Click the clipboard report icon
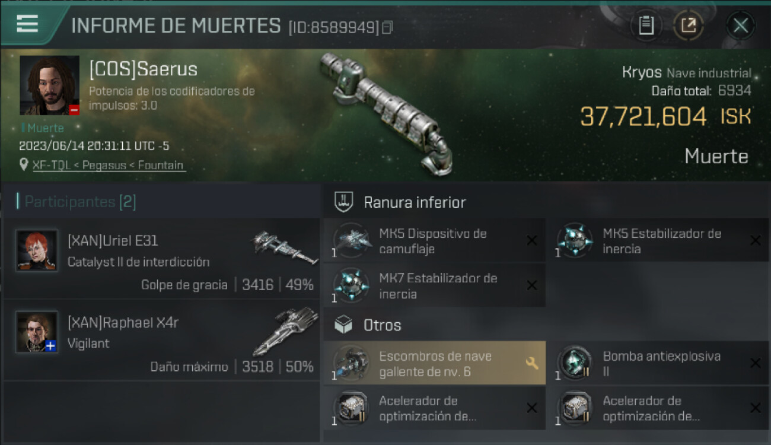This screenshot has height=445, width=771. [646, 26]
